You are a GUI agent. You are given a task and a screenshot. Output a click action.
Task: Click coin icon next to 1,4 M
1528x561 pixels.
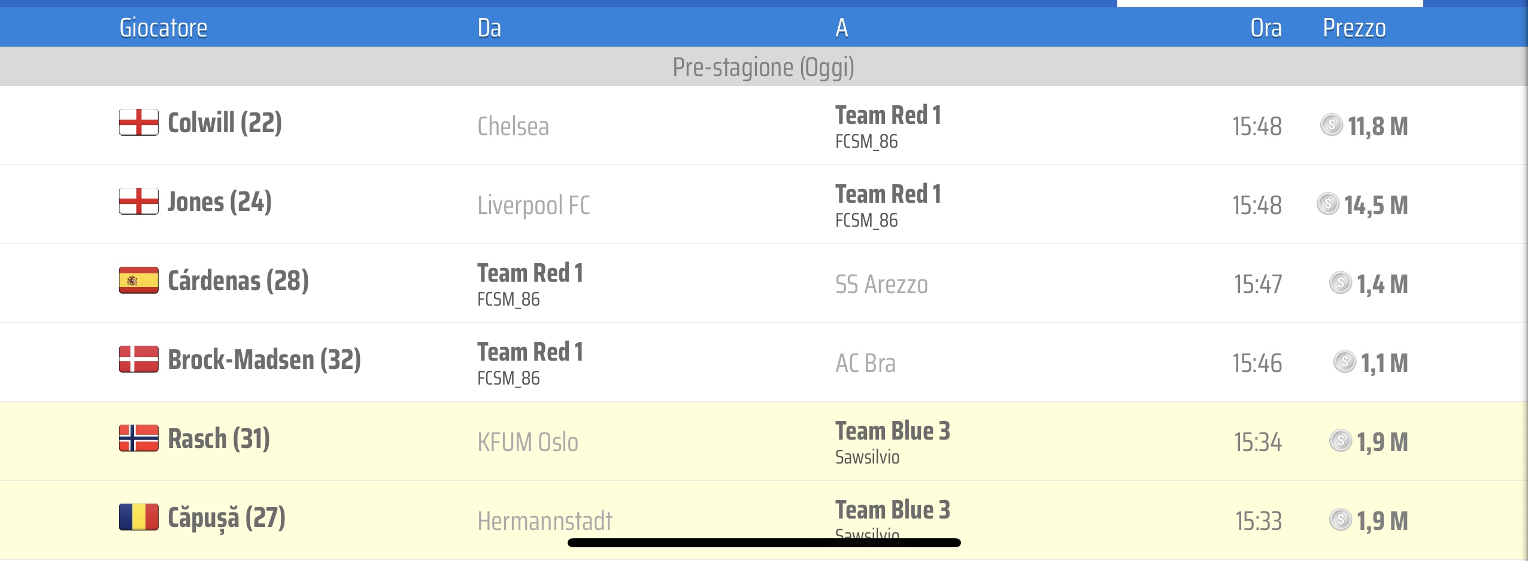tap(1340, 283)
